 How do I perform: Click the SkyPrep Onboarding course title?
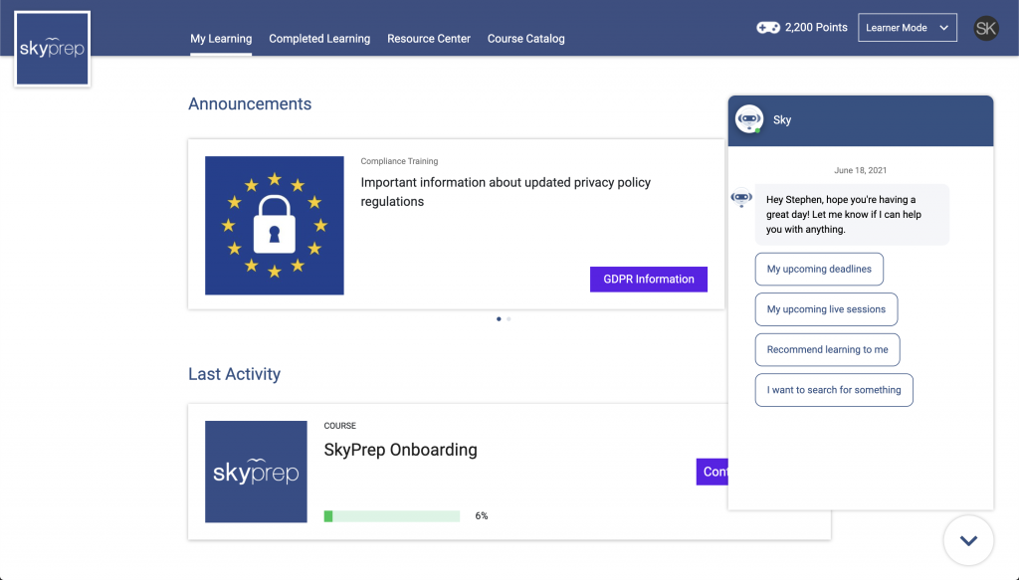[400, 450]
